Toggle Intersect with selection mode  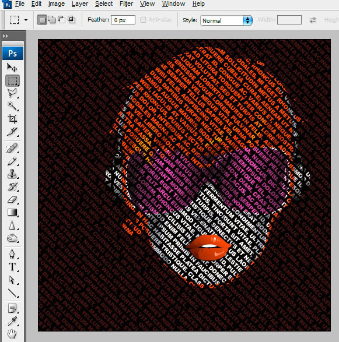[71, 20]
